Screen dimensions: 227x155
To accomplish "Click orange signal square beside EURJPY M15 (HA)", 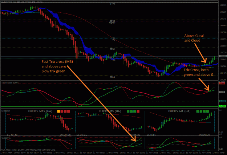I will tap(58, 111).
